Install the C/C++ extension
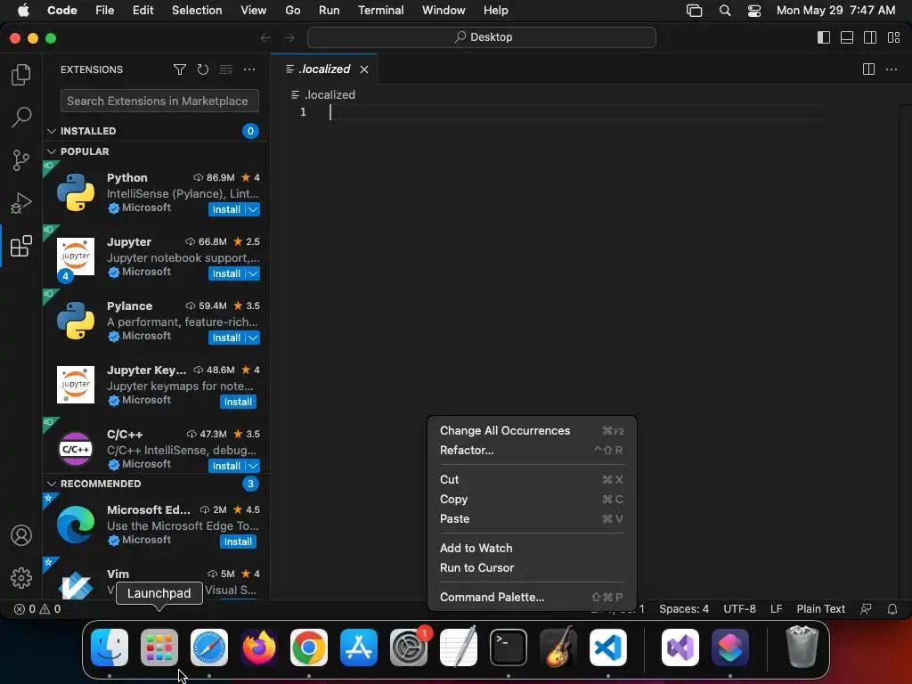 click(x=226, y=465)
